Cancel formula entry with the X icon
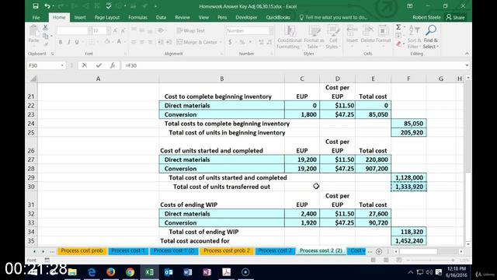 tap(85, 65)
